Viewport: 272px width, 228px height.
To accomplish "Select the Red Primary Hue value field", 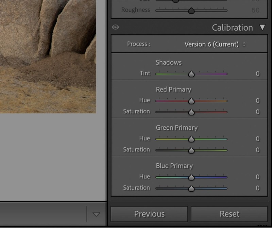I will pos(257,101).
